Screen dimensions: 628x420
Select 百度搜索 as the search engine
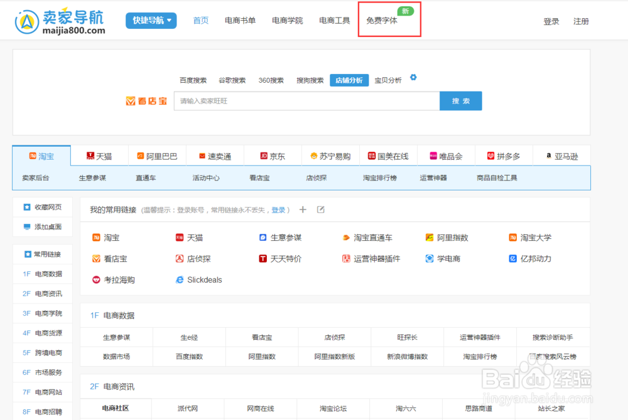194,80
